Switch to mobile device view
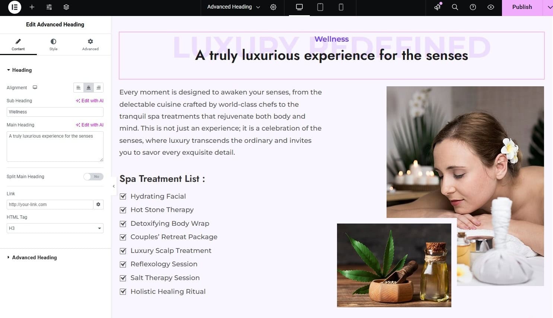Image resolution: width=553 pixels, height=318 pixels. (341, 7)
